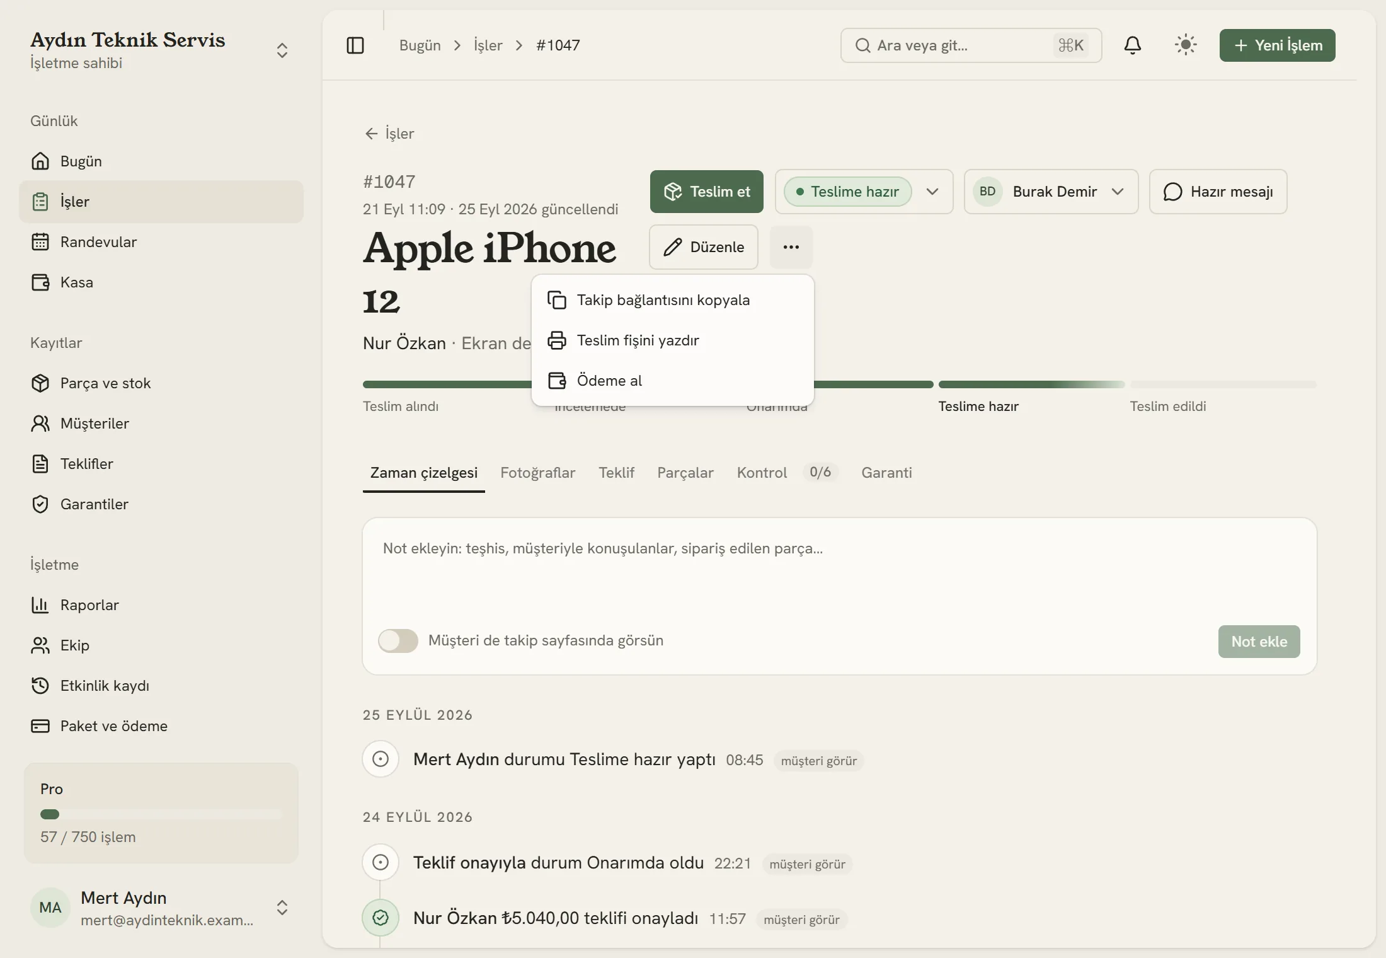Viewport: 1386px width, 958px height.
Task: Select Takip bağlantısını kopyala menu item
Action: (x=673, y=300)
